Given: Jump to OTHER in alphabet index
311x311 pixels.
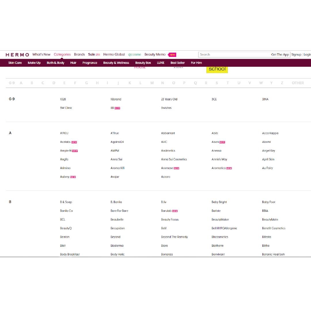Looking at the screenshot, I should click(298, 83).
